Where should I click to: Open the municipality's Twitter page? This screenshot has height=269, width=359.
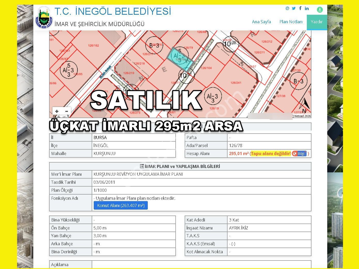(293, 8)
